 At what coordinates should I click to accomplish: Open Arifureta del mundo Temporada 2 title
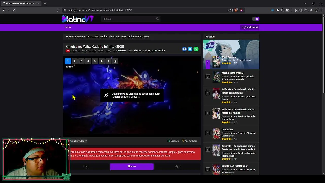coord(238,148)
